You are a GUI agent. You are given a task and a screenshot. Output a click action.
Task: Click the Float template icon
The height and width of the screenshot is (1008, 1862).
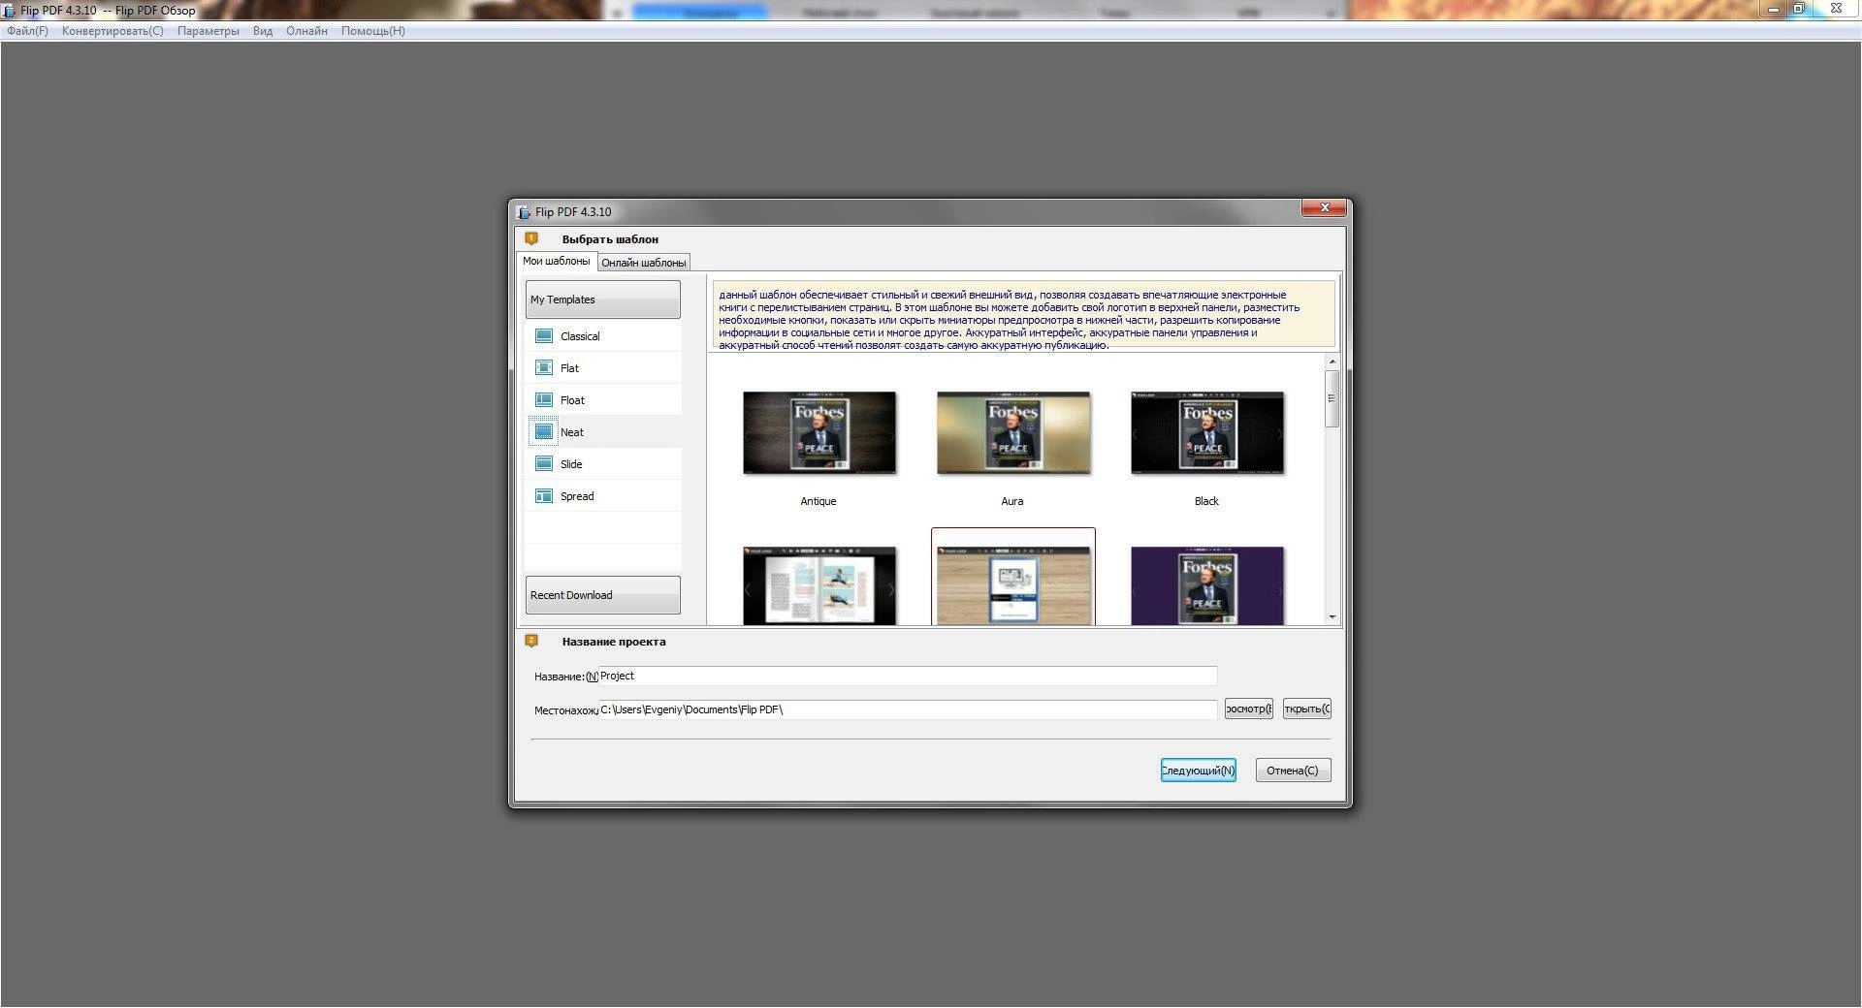(544, 400)
